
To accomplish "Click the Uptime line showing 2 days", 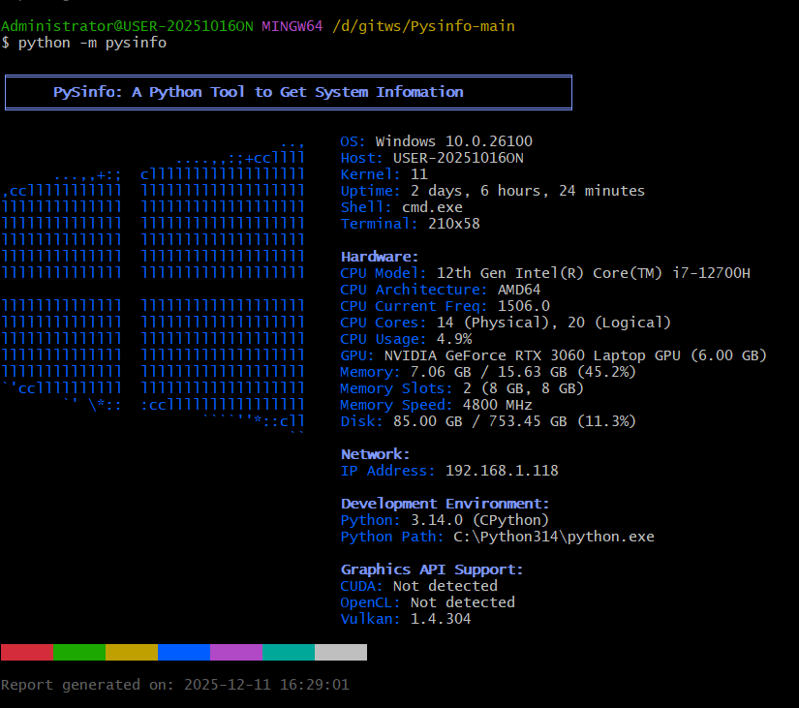I will point(492,191).
